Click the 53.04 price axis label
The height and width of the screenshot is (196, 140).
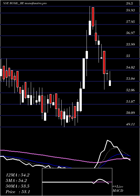point(130,78)
